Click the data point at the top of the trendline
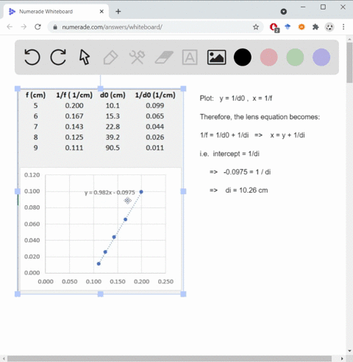353x362 pixels. tap(141, 192)
